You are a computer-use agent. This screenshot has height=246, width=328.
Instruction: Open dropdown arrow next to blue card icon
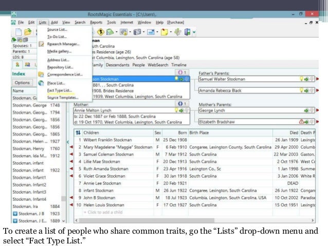coord(157,32)
